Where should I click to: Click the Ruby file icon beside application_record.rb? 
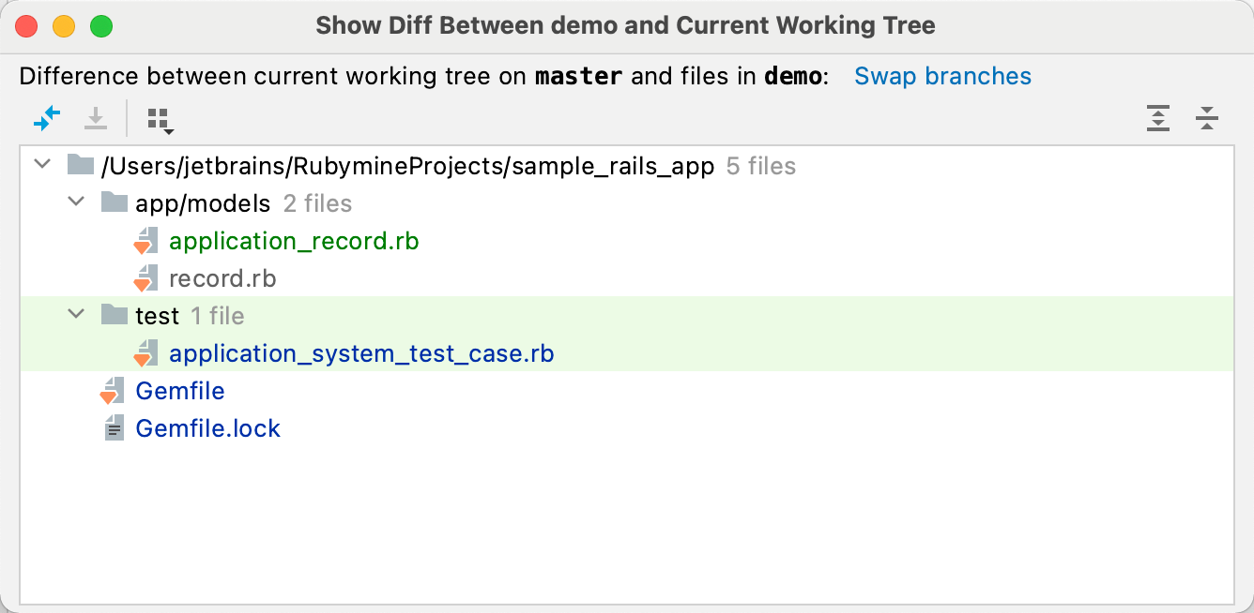point(145,241)
